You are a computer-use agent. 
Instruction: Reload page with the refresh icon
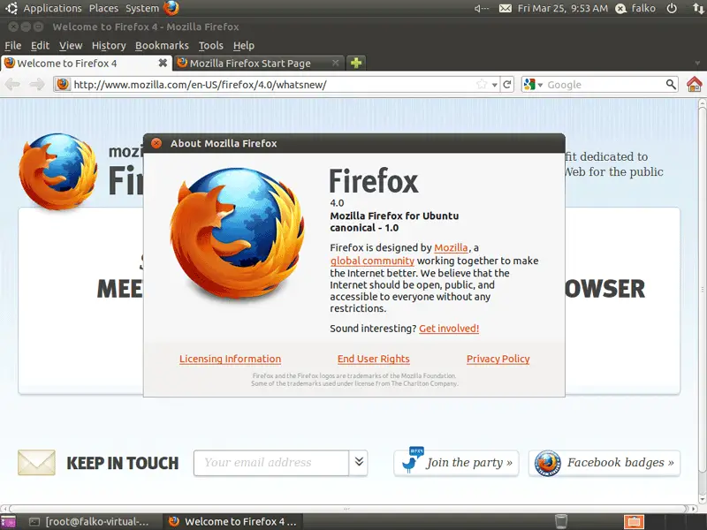tap(507, 84)
